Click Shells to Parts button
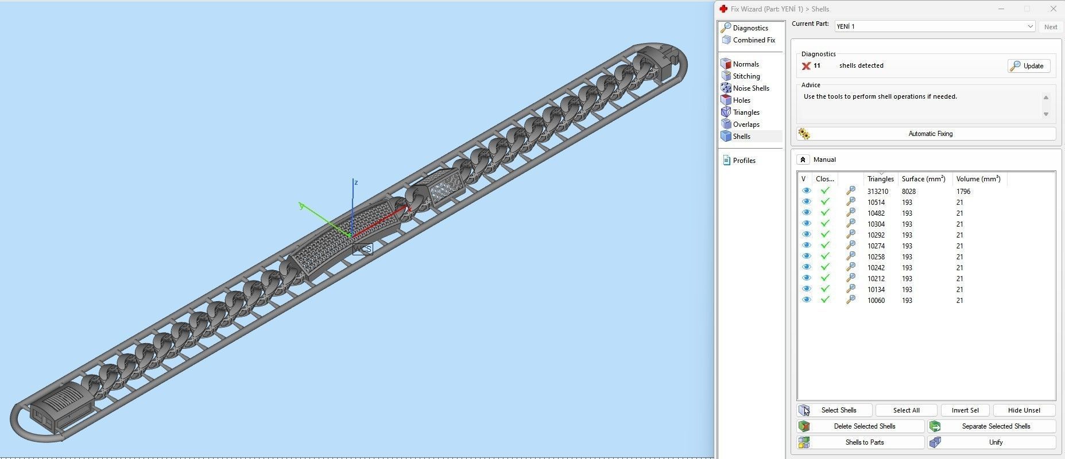The height and width of the screenshot is (459, 1065). pos(861,442)
